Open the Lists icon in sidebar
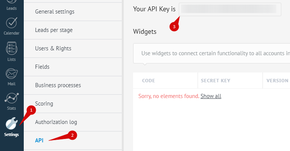290x151 pixels. click(12, 48)
